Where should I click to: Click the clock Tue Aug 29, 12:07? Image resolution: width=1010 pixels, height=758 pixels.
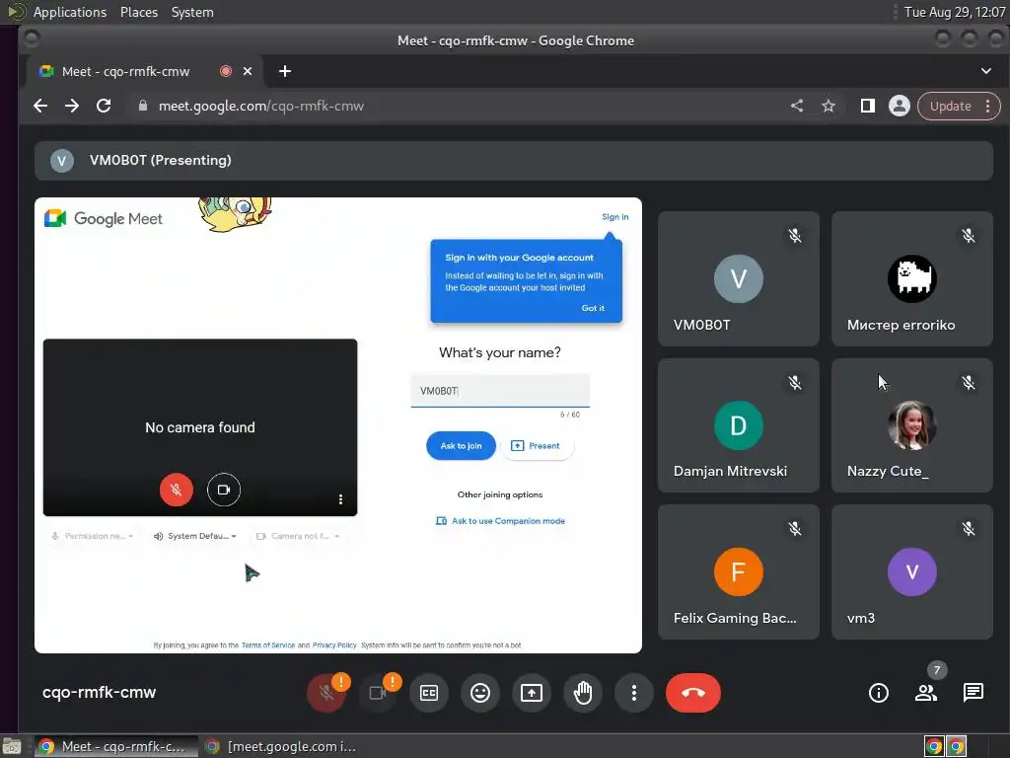955,12
